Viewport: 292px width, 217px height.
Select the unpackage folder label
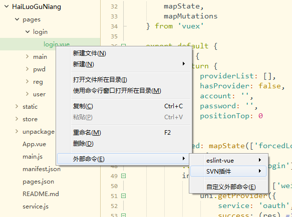(x=39, y=132)
